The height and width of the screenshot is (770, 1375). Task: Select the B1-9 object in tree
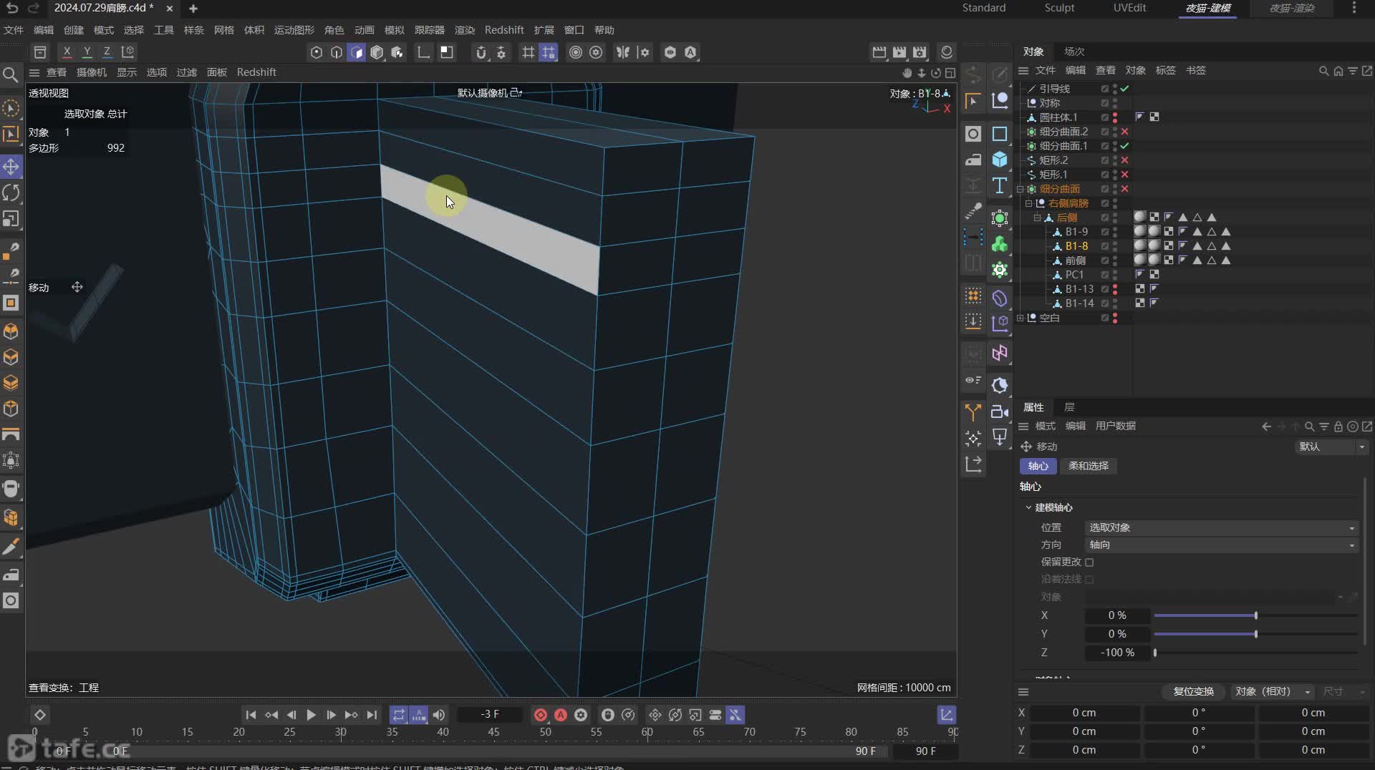coord(1076,232)
